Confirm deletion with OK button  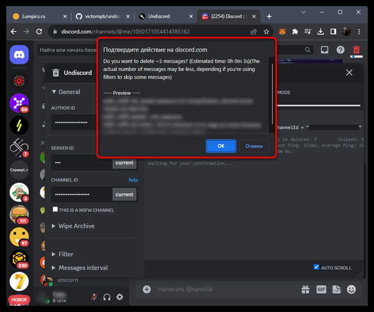tap(221, 146)
